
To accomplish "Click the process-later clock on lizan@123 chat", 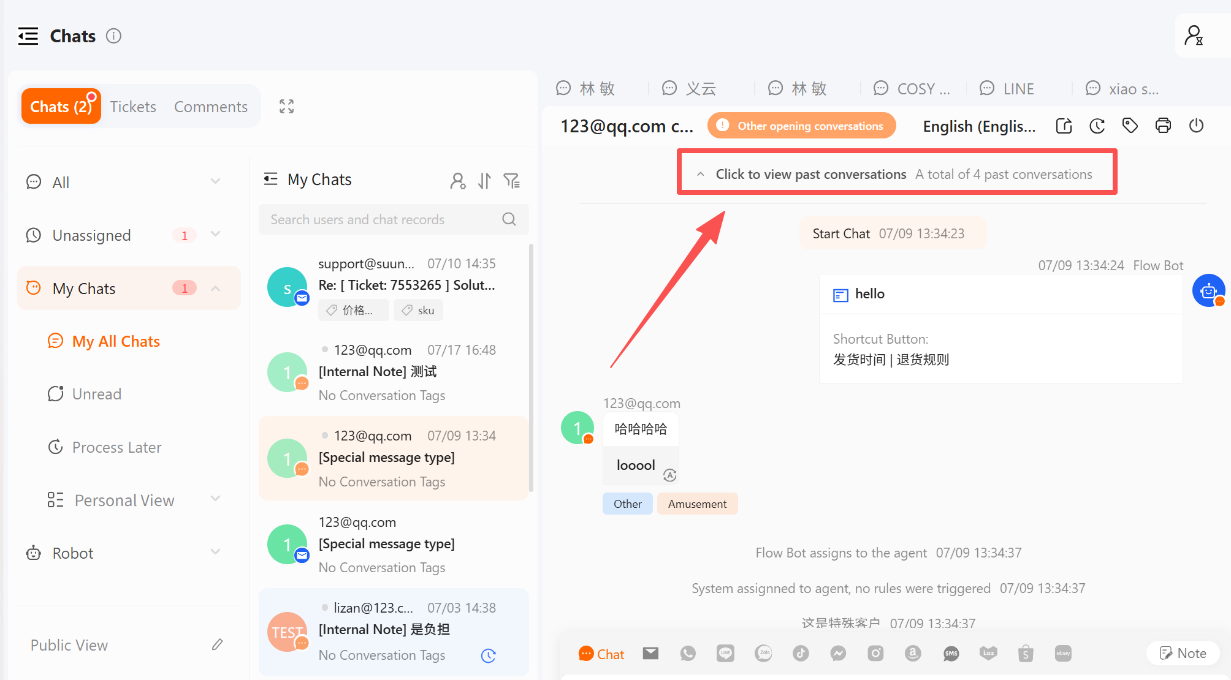I will [488, 655].
